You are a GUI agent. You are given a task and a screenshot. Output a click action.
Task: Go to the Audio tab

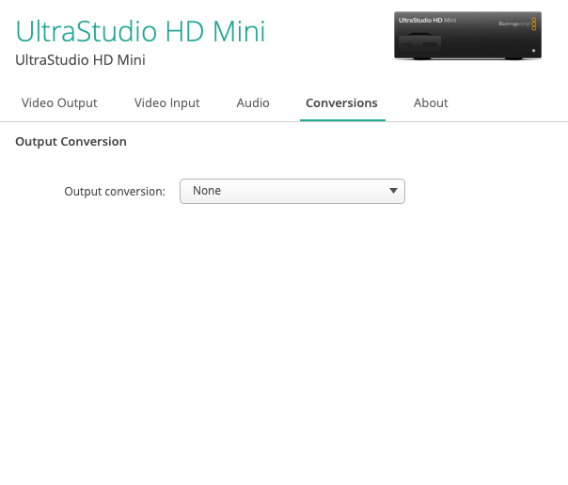[x=253, y=103]
